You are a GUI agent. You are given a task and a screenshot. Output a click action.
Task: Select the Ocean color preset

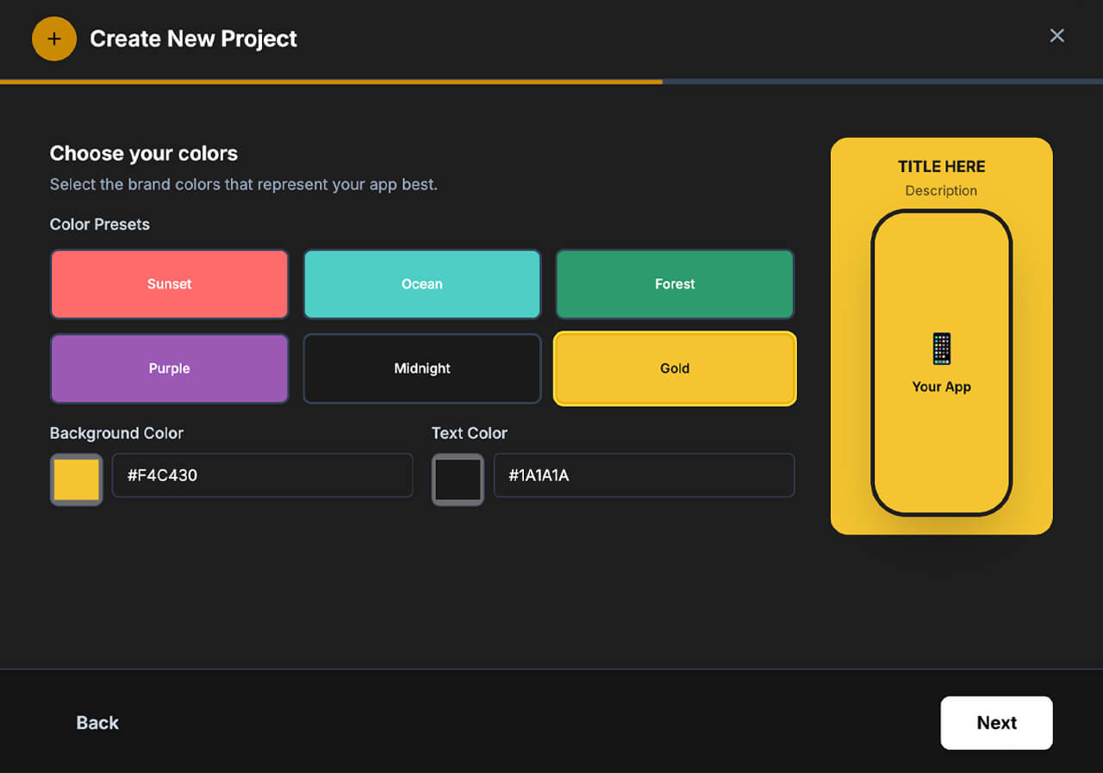(421, 284)
